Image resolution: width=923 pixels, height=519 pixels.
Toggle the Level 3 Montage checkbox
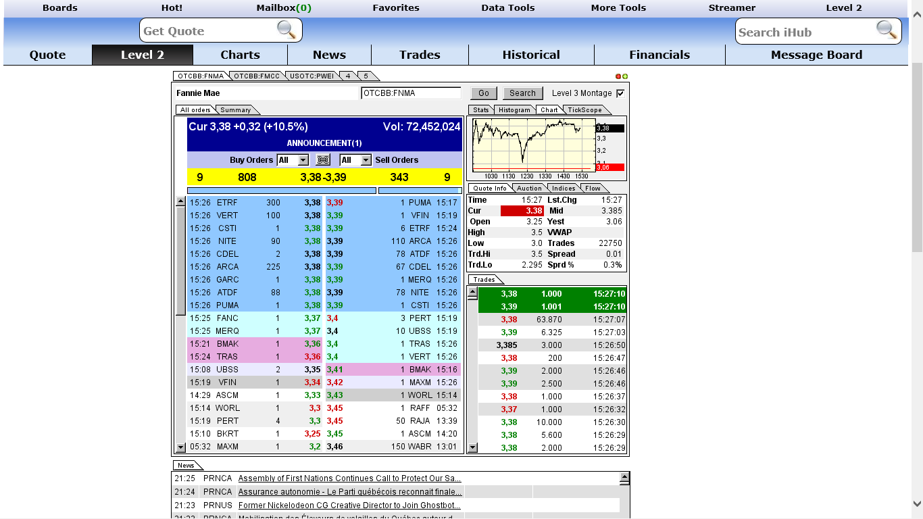coord(620,93)
